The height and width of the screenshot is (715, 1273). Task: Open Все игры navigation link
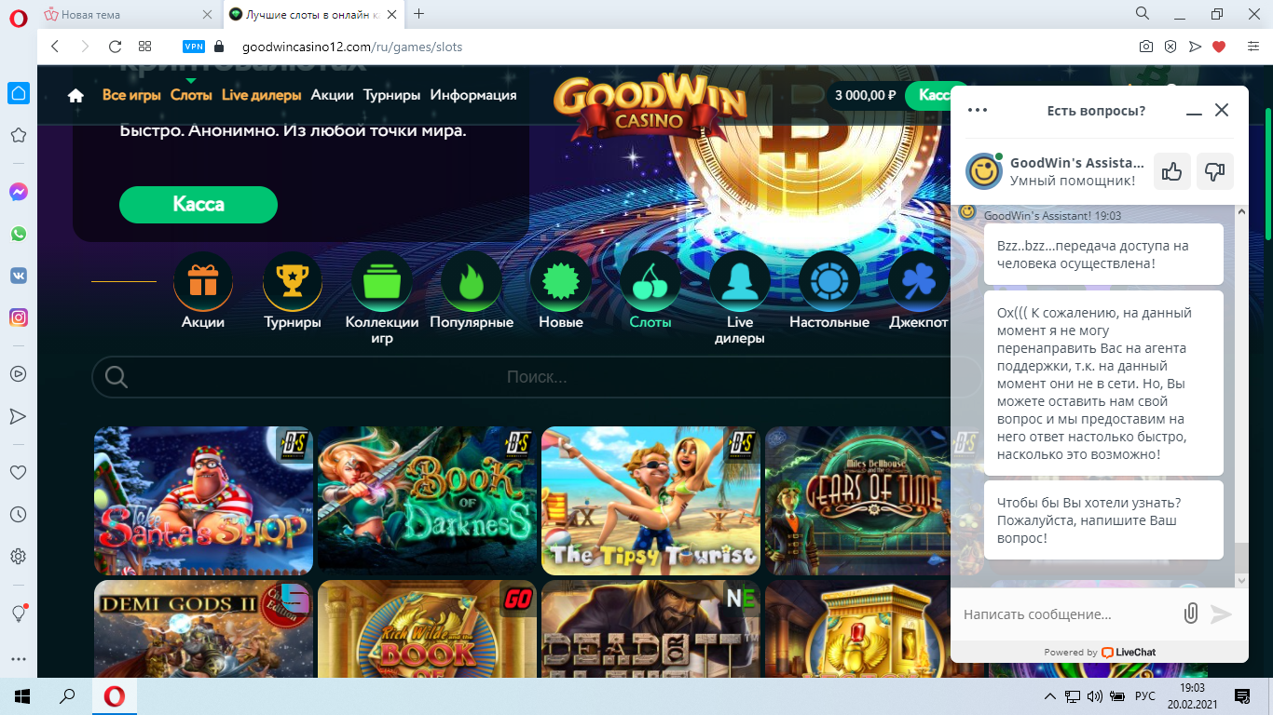point(131,95)
